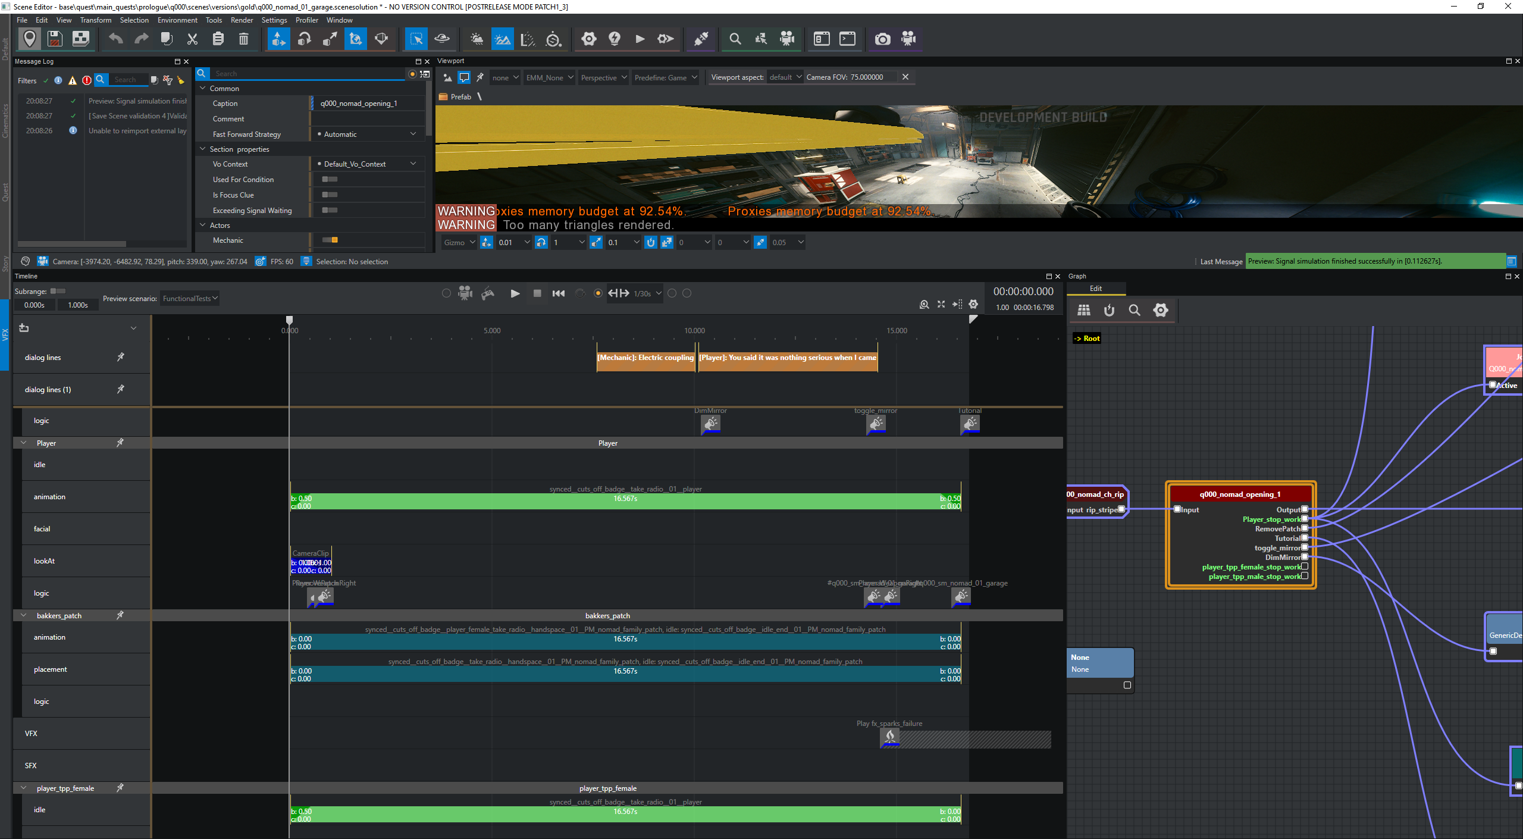Screen dimensions: 1523x839
Task: Click the red error filter in Message Log
Action: (x=87, y=80)
